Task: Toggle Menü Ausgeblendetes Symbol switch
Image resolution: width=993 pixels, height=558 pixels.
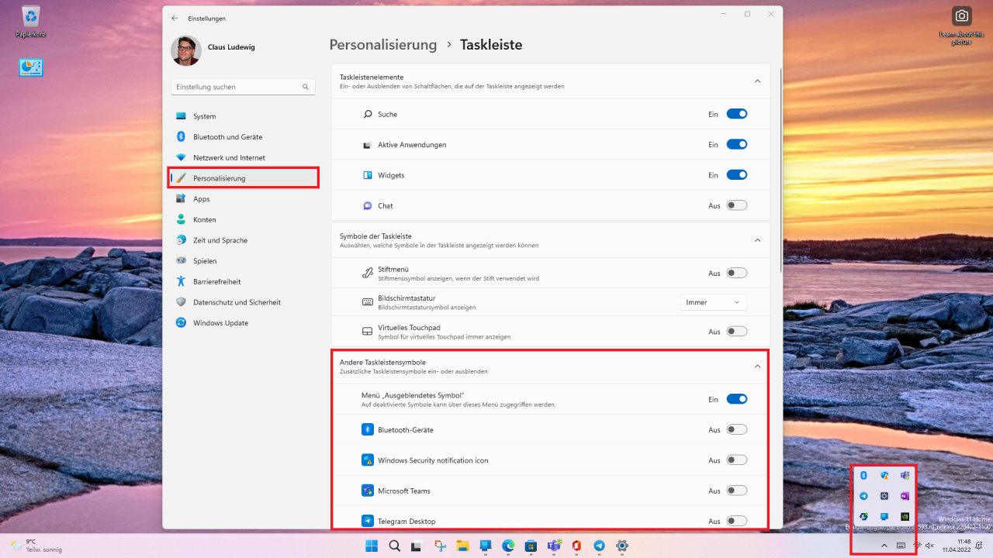Action: tap(736, 399)
